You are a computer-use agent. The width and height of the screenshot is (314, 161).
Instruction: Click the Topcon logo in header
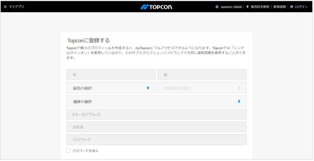157,7
